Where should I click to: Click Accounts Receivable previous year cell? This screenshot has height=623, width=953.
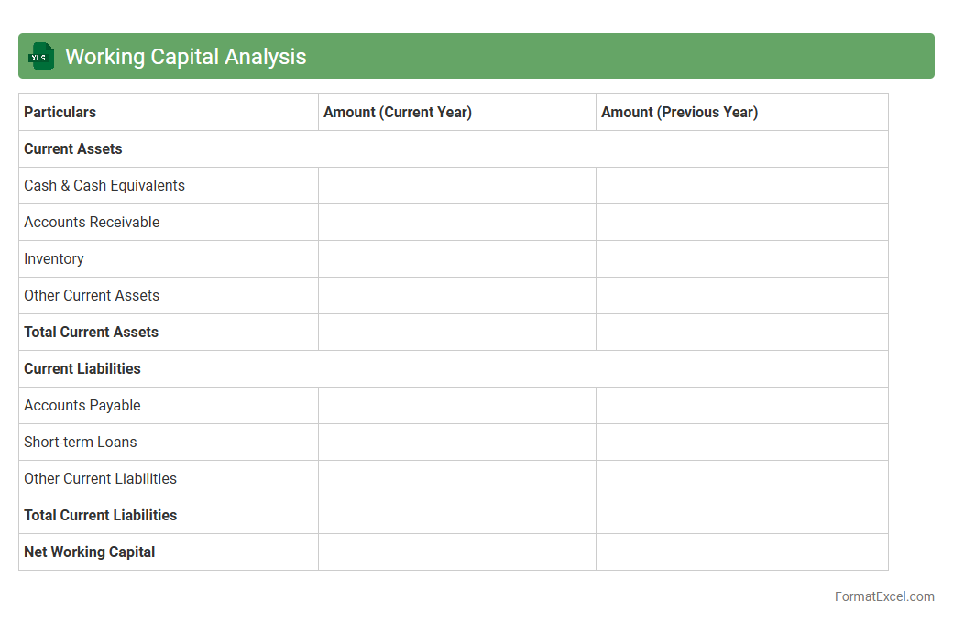pos(741,222)
